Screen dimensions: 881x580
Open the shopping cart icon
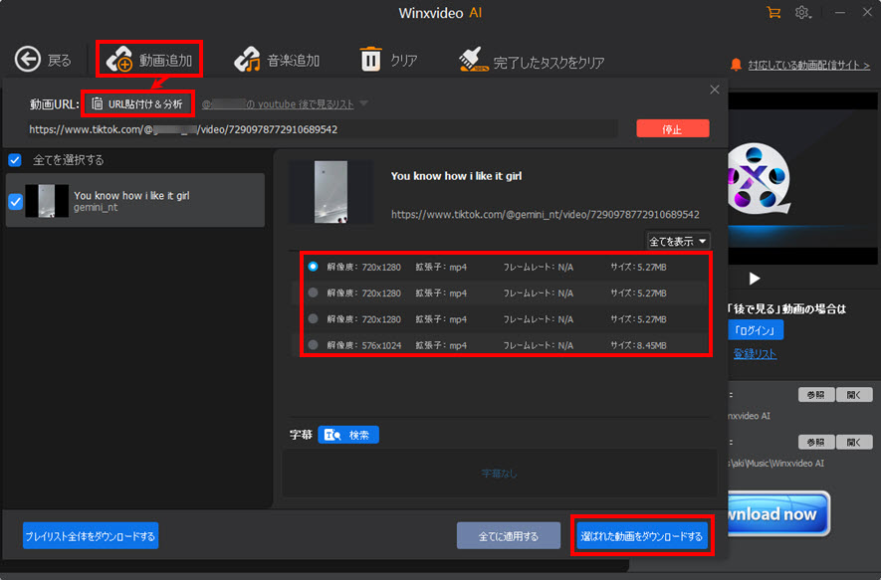pyautogui.click(x=773, y=12)
